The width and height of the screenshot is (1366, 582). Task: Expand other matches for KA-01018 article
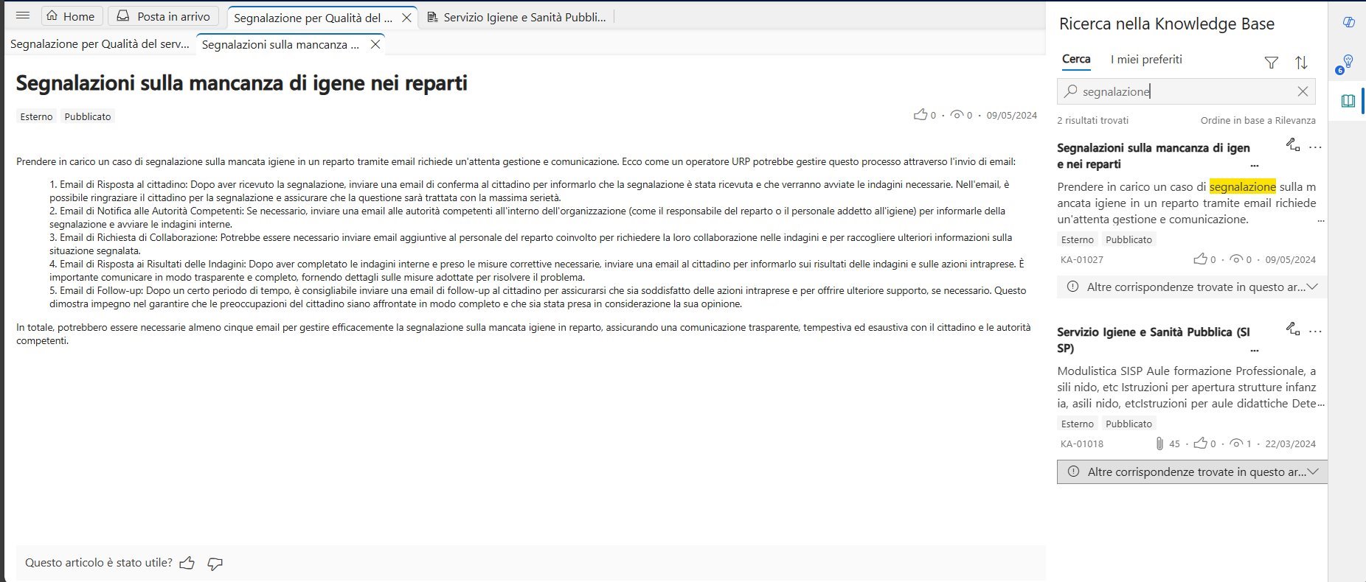point(1192,471)
